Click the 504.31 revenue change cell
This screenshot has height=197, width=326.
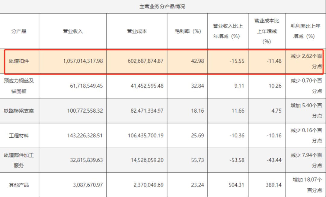coord(237,185)
